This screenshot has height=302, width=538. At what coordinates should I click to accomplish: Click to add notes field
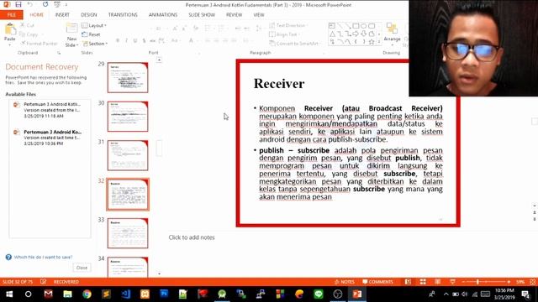click(x=192, y=237)
